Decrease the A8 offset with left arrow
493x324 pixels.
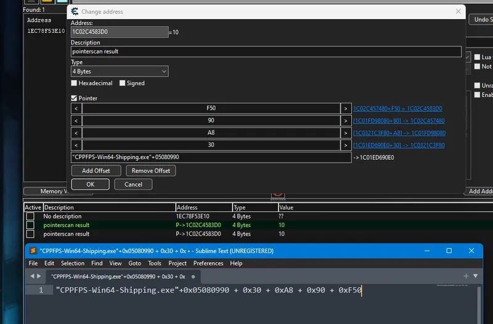click(x=76, y=133)
